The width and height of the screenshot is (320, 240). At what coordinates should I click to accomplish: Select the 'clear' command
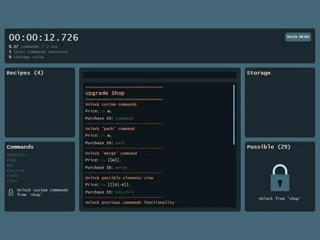pos(12,180)
